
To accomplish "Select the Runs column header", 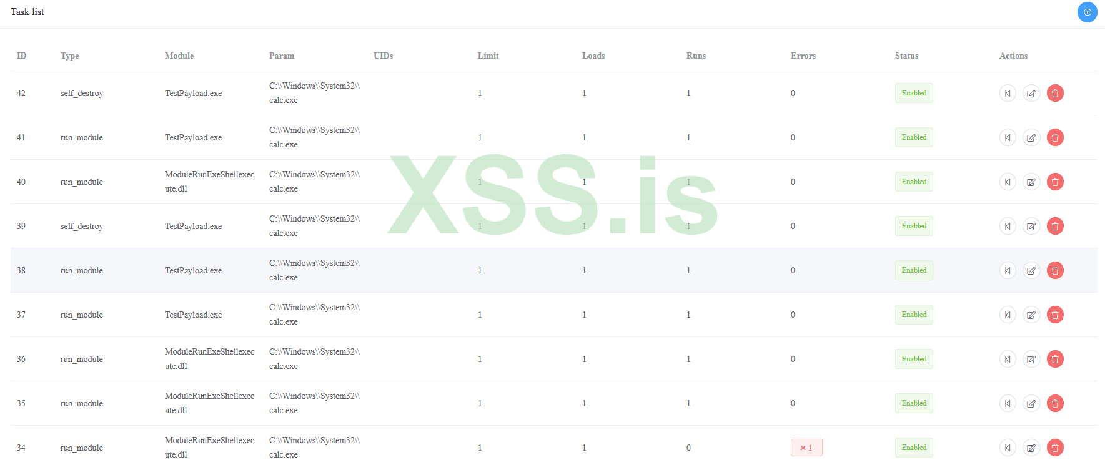I will click(696, 56).
